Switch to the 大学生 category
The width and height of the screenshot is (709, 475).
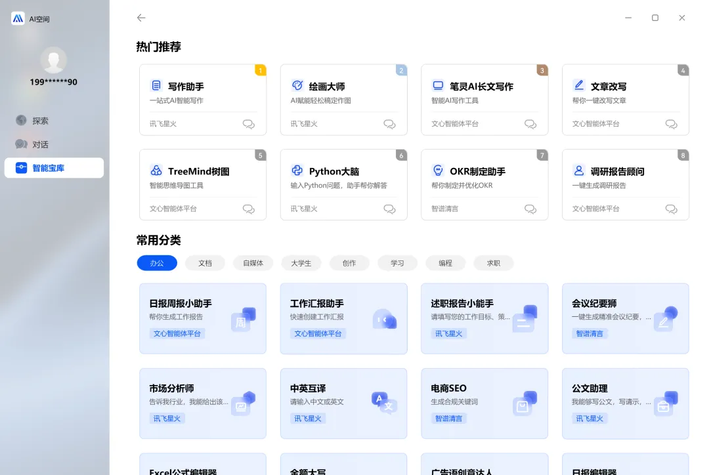coord(301,263)
